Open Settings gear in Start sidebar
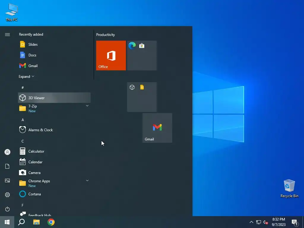The image size is (304, 228). [7, 195]
